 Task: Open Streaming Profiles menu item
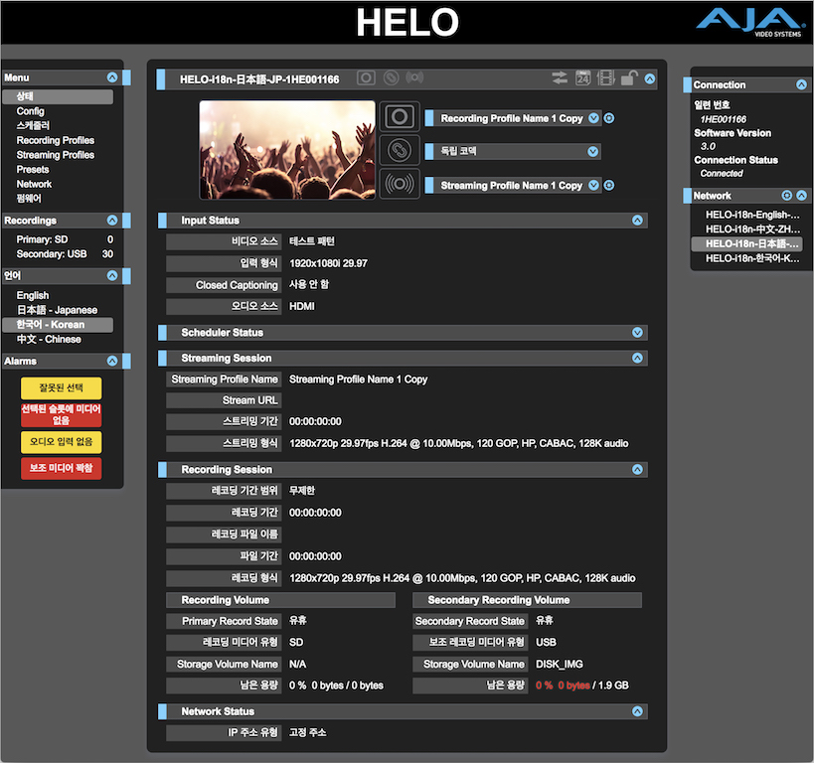(x=55, y=155)
